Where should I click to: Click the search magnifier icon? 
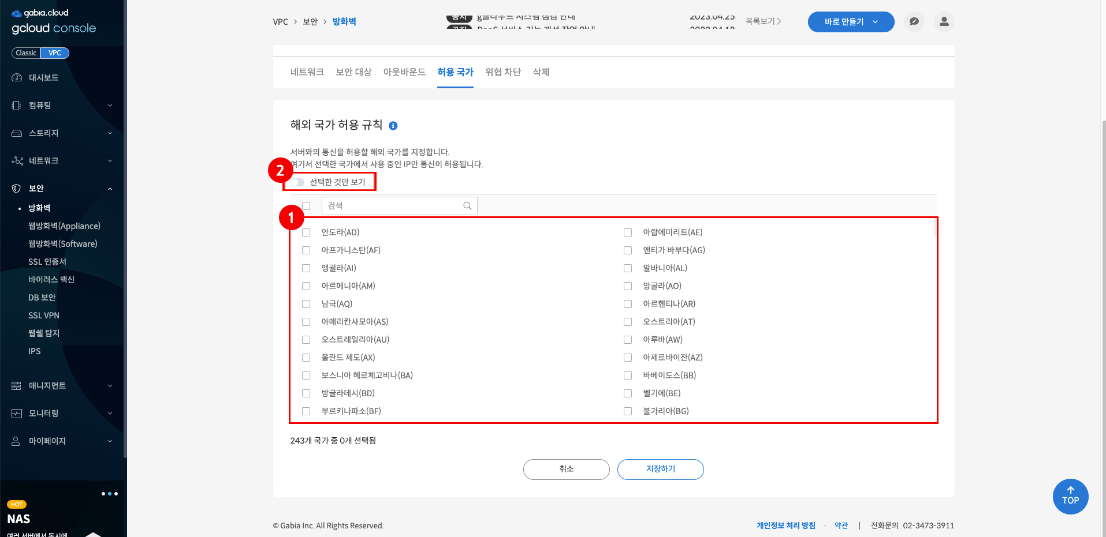[467, 206]
